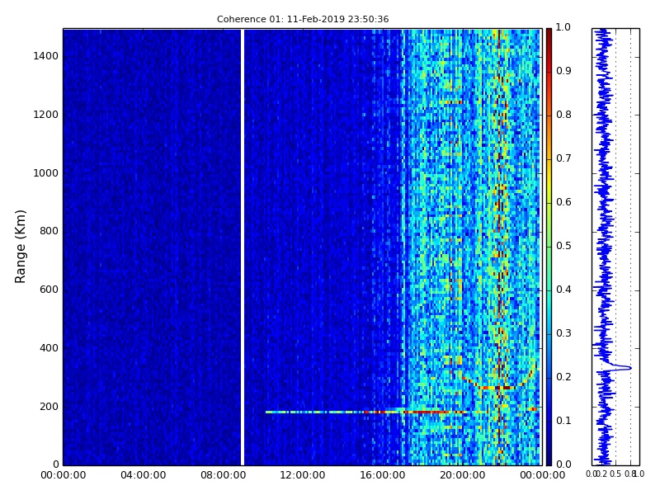Click the 1400 range tick label
Image resolution: width=660 pixels, height=495 pixels.
[46, 56]
